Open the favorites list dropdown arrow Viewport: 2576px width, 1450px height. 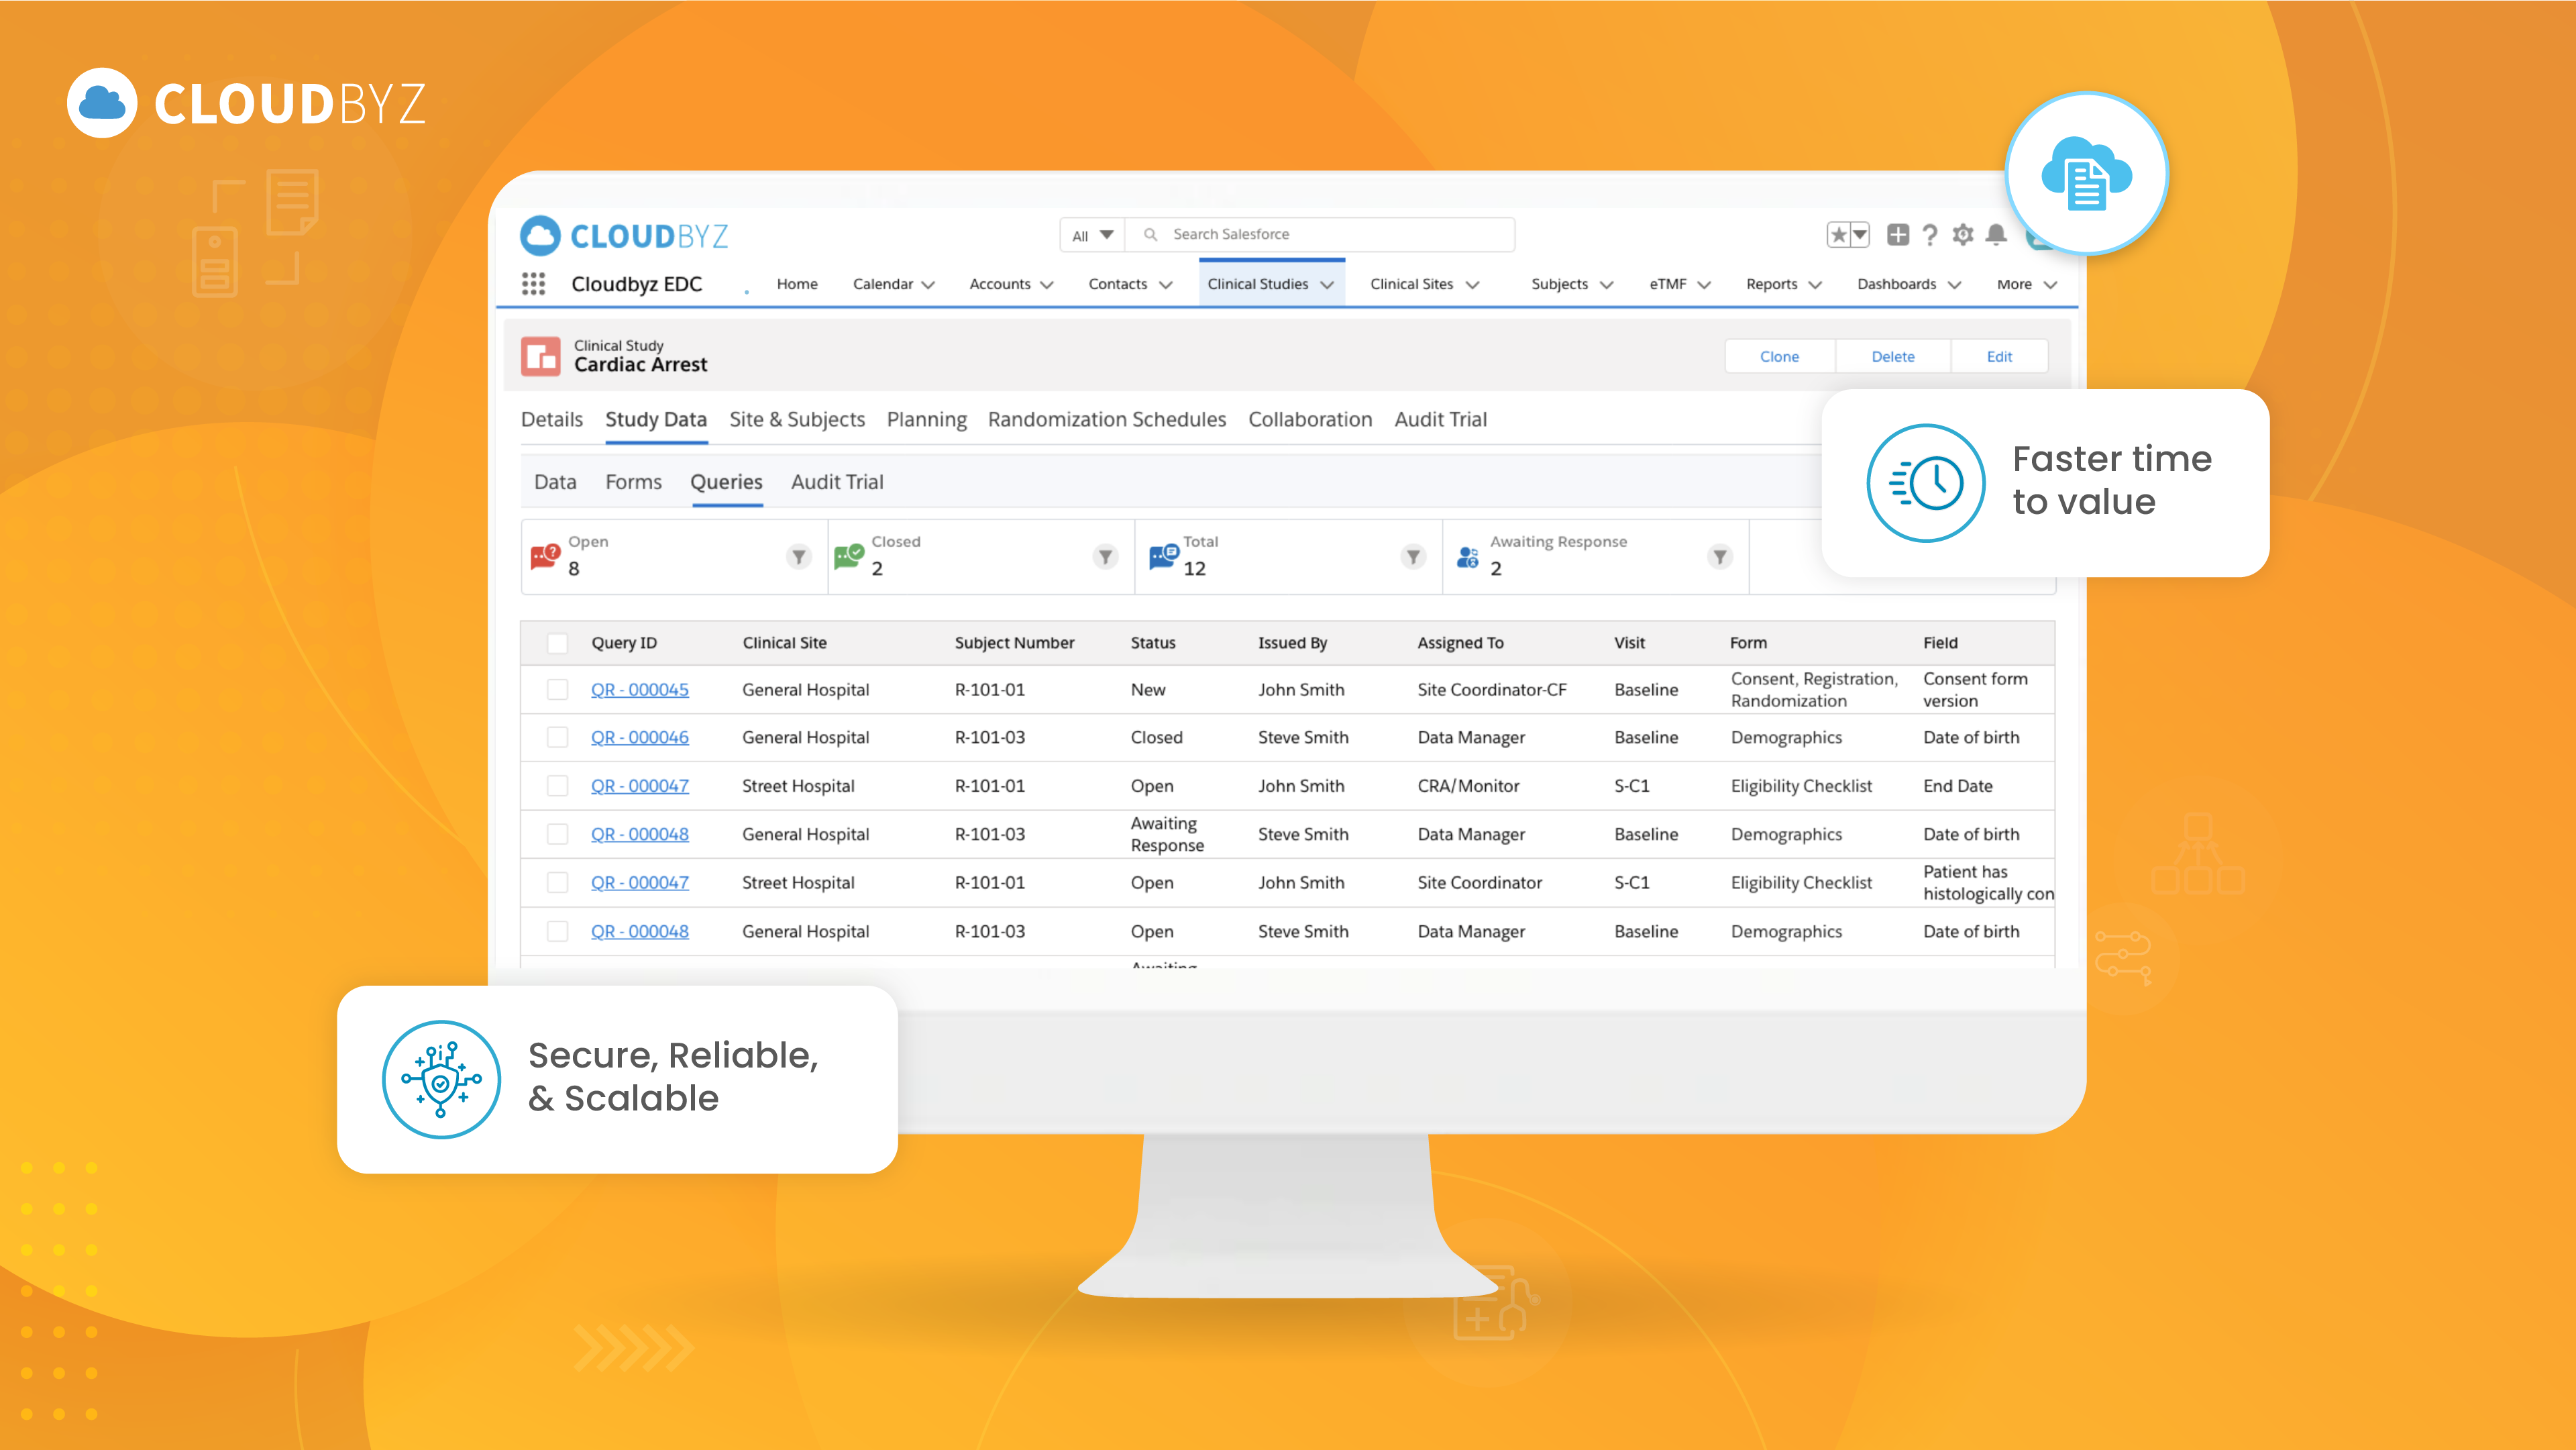1860,235
